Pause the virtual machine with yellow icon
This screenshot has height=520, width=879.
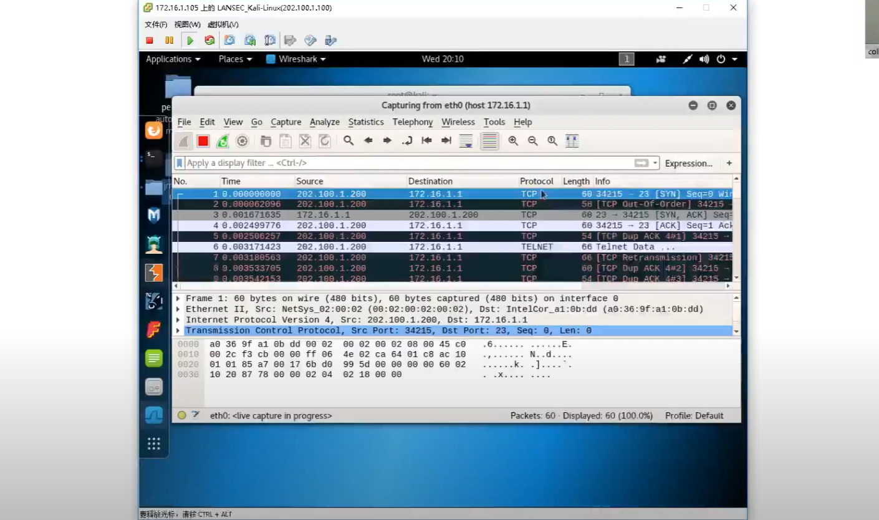[x=169, y=41]
